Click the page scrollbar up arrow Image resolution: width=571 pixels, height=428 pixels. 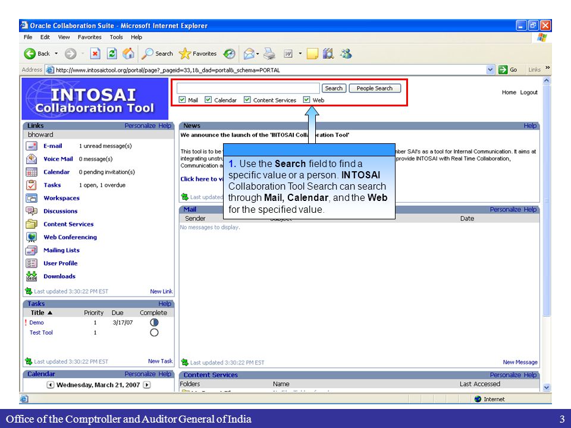click(546, 81)
